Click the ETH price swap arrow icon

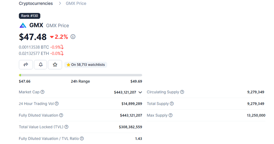point(62,53)
